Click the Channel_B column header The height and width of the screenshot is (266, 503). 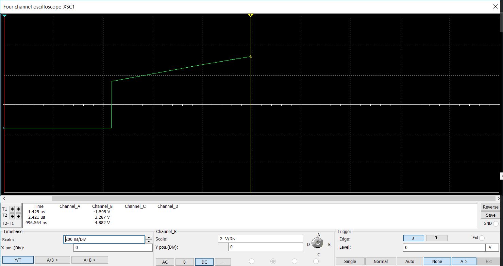coord(102,206)
